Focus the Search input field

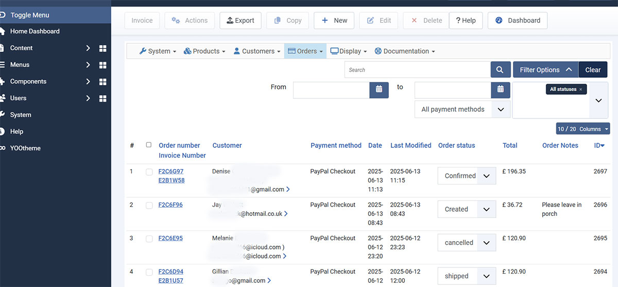click(x=418, y=70)
